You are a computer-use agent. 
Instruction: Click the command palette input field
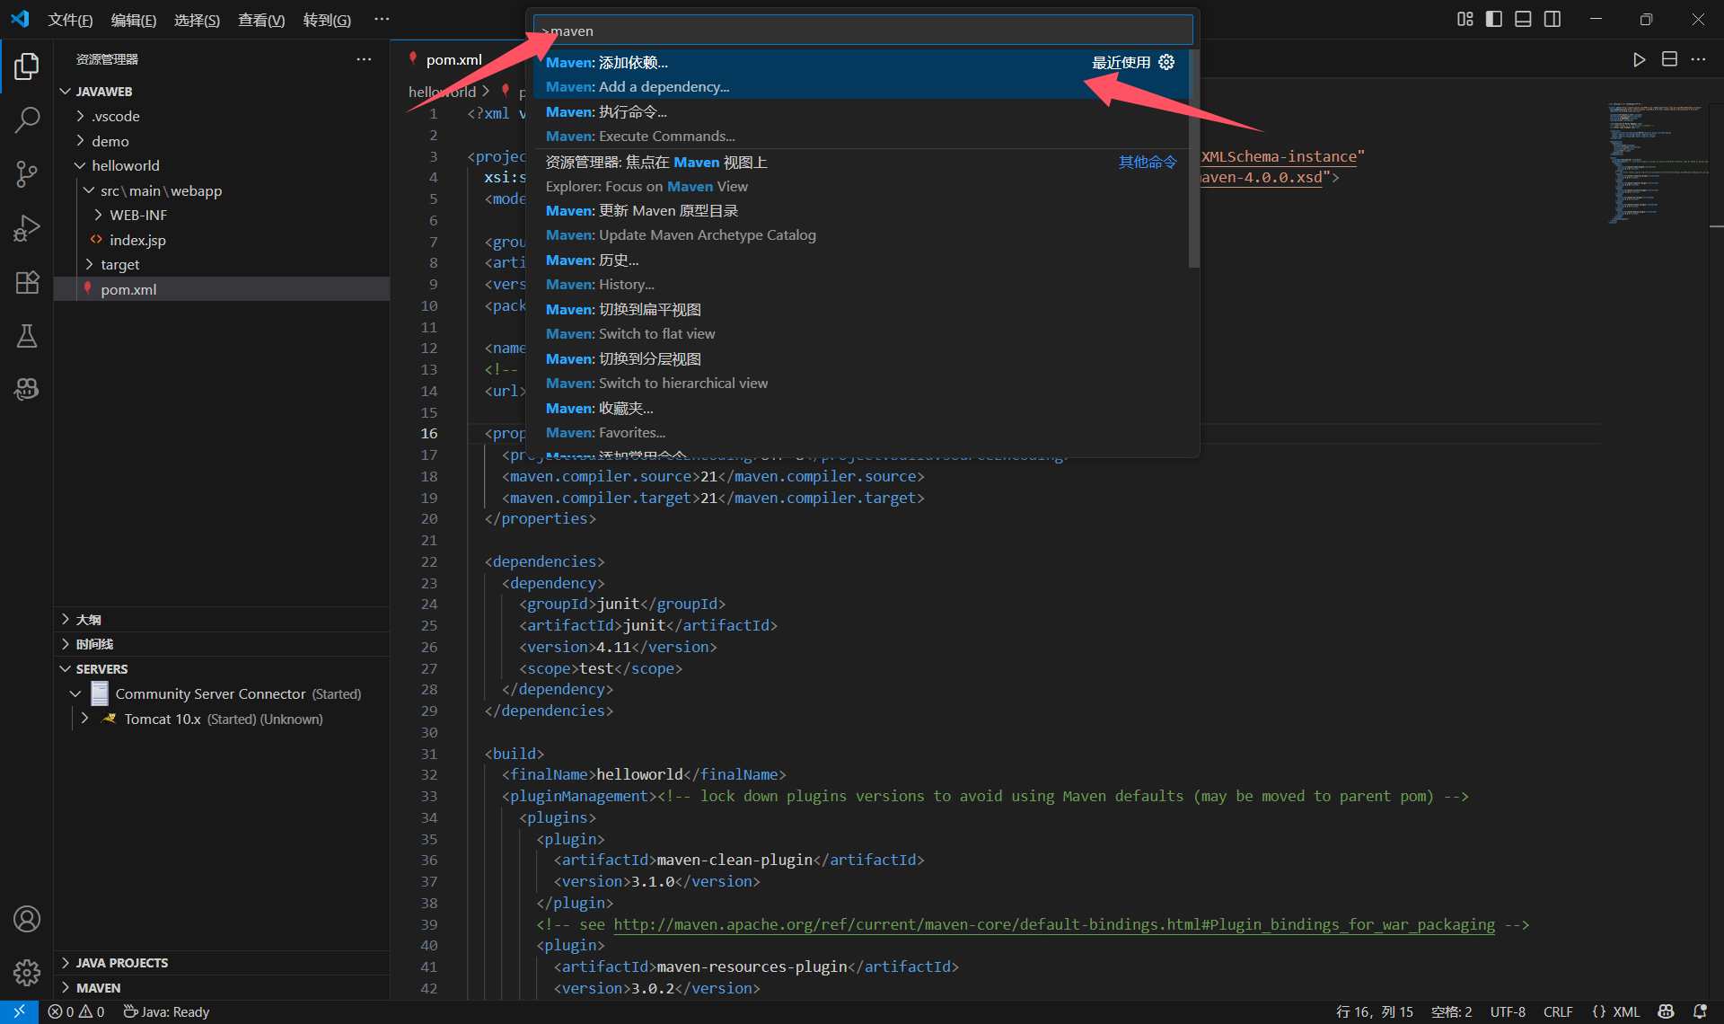point(862,31)
